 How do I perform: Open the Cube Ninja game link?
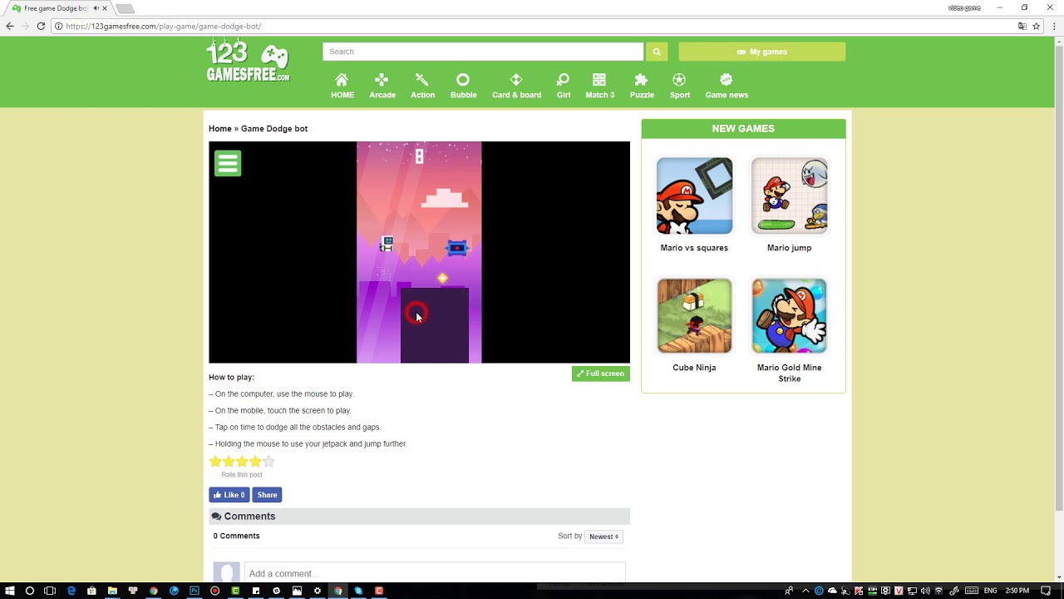(694, 368)
